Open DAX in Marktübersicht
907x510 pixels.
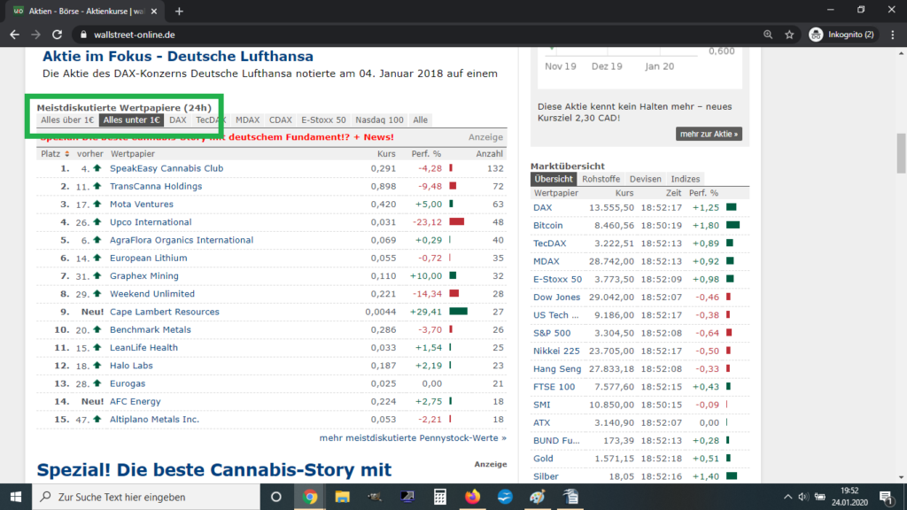(x=543, y=207)
